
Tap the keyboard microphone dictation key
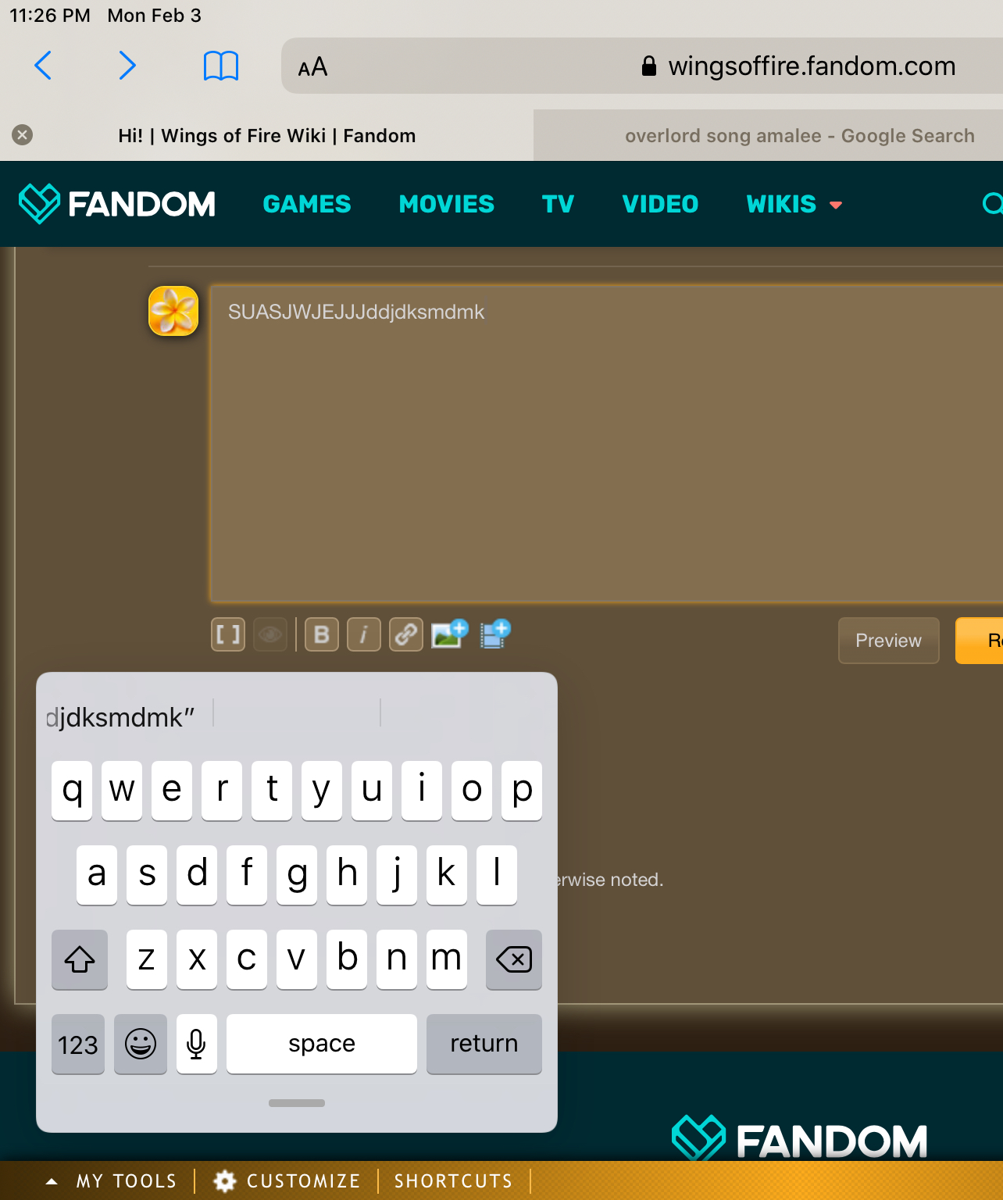pos(196,1044)
